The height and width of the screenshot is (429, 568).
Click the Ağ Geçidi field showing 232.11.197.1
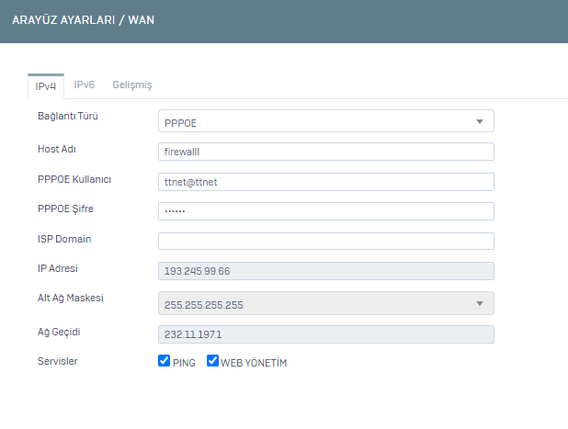326,335
